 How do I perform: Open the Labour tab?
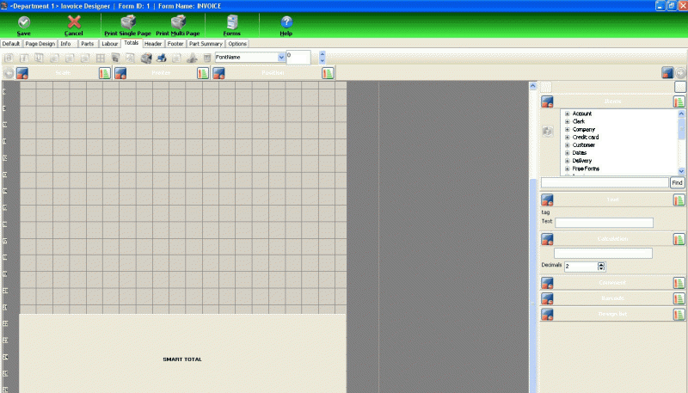coord(110,44)
